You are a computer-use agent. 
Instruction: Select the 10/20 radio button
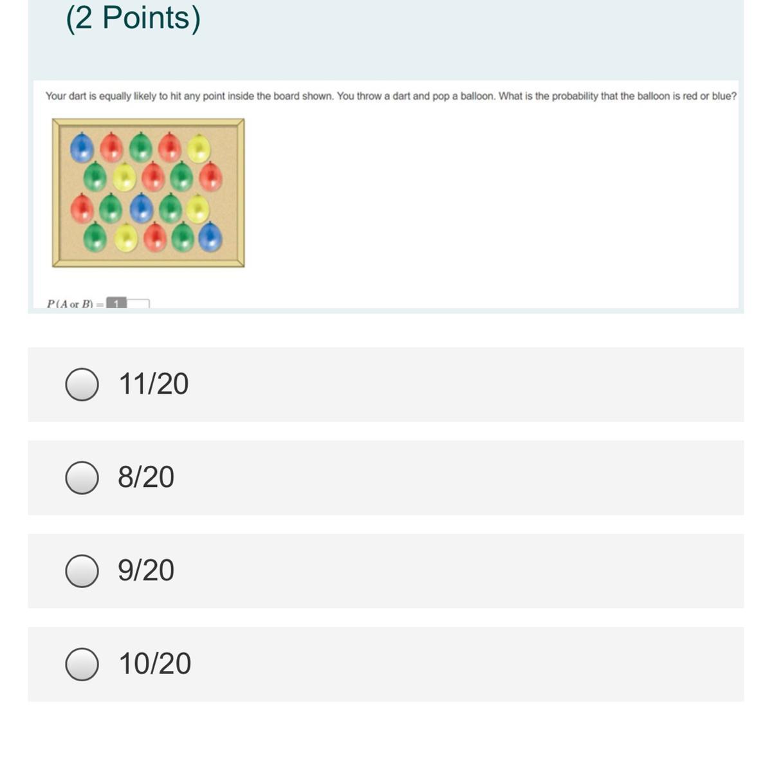coord(82,664)
